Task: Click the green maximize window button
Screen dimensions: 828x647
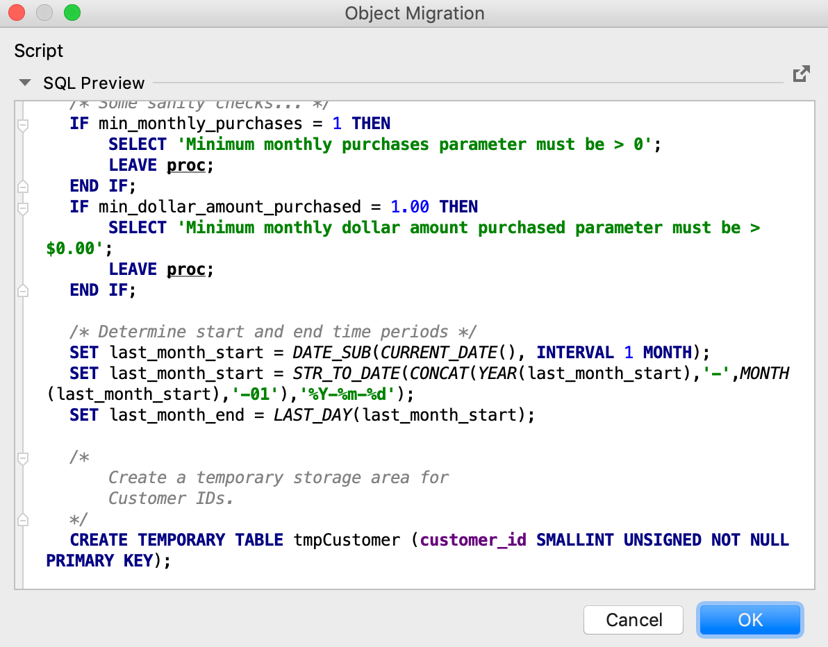Action: tap(72, 12)
